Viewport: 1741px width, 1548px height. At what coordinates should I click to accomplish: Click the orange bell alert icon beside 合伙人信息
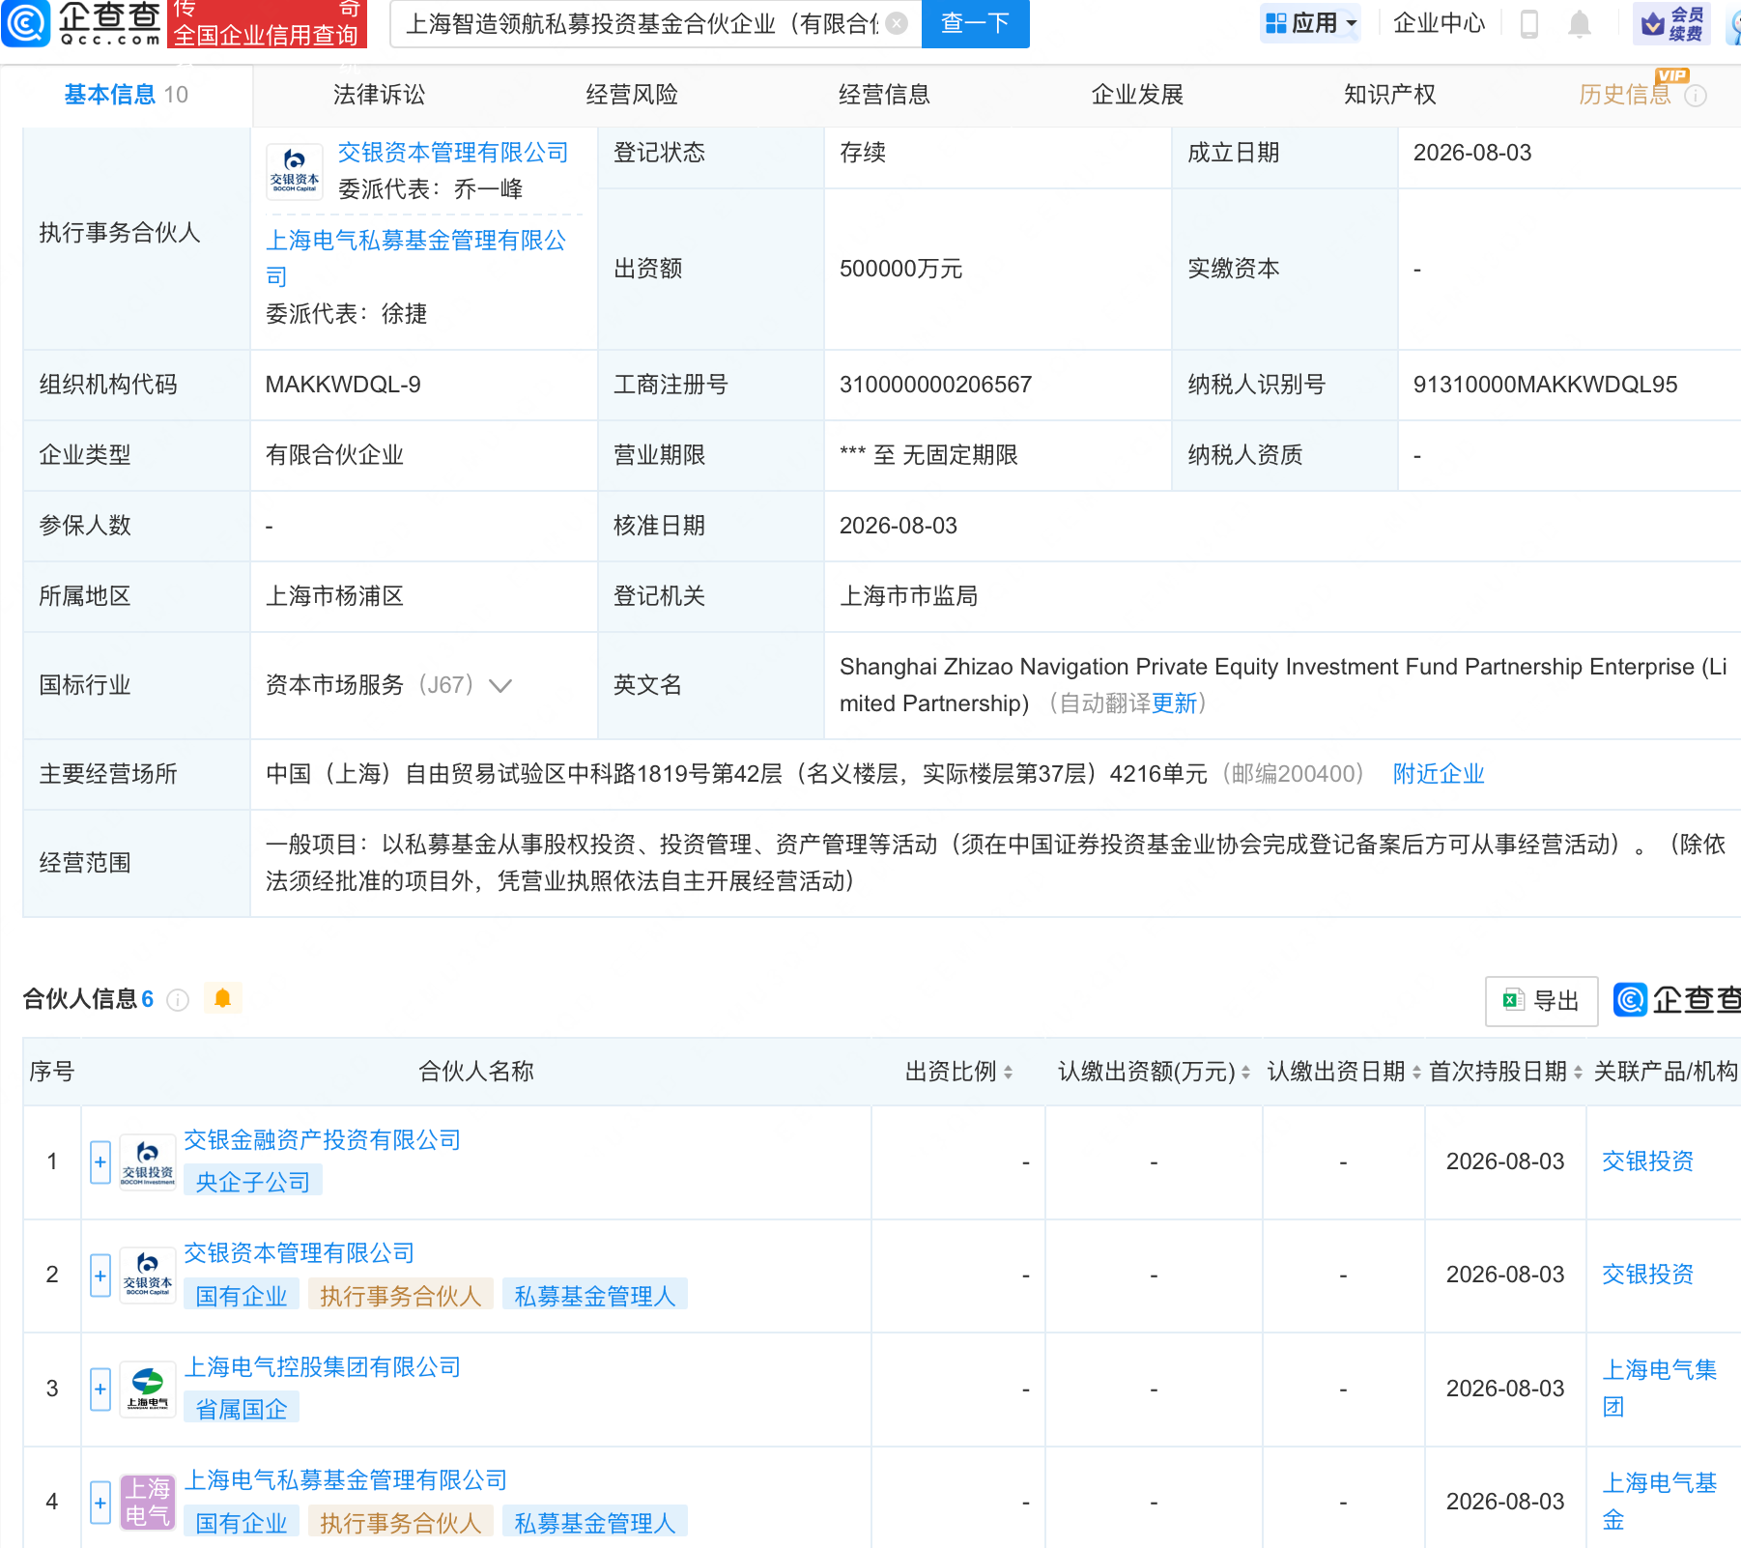[222, 998]
